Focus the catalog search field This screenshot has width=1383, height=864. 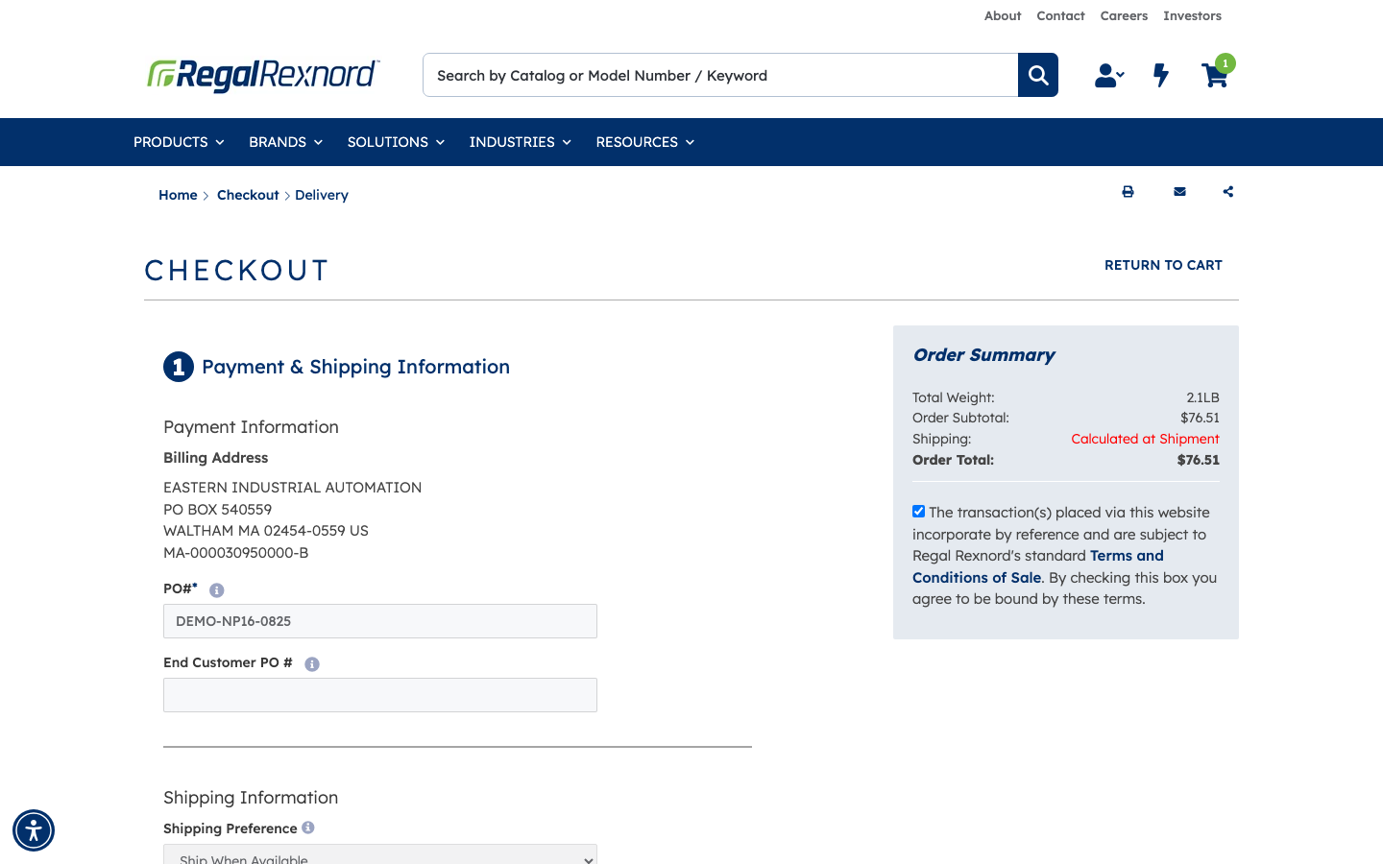720,75
